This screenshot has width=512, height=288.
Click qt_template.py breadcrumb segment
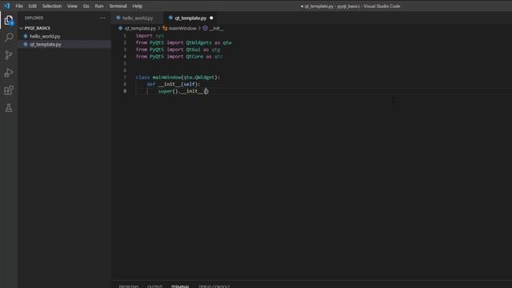tap(140, 29)
